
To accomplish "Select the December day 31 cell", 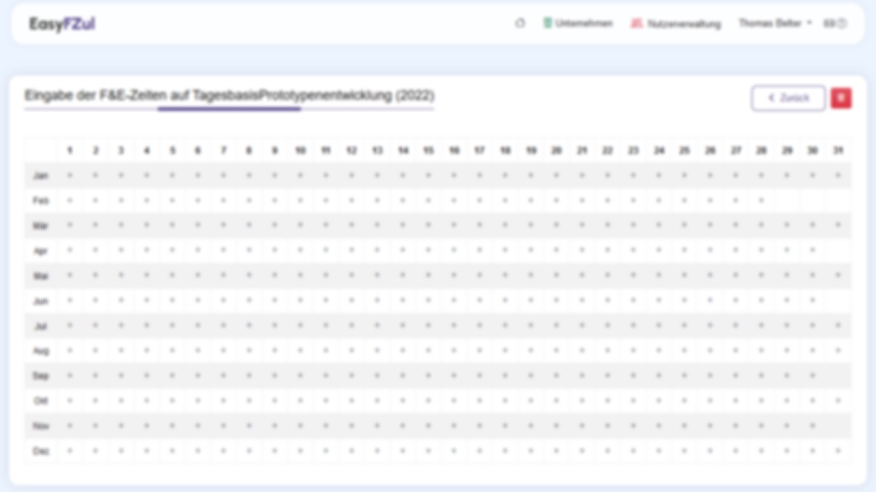I will point(838,451).
